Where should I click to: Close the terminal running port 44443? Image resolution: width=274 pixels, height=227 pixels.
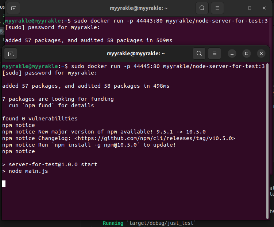pos(264,8)
